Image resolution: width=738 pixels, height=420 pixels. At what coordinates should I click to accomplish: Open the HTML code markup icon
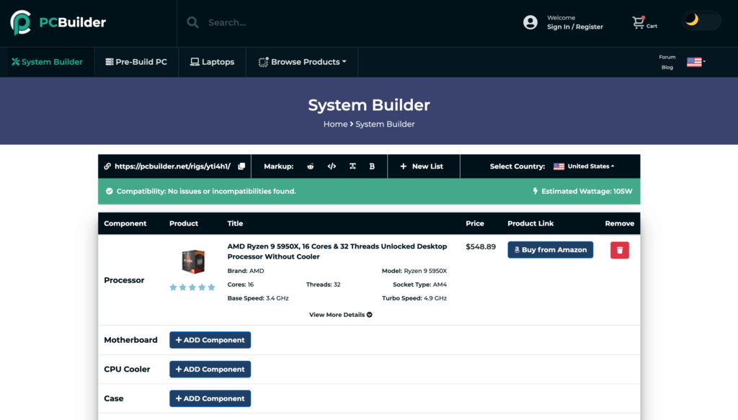[x=332, y=166]
